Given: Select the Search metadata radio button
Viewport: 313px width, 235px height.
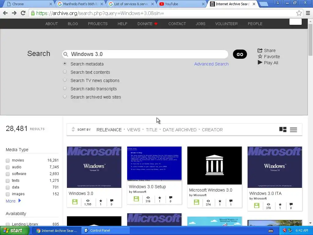Looking at the screenshot, I should [65, 64].
